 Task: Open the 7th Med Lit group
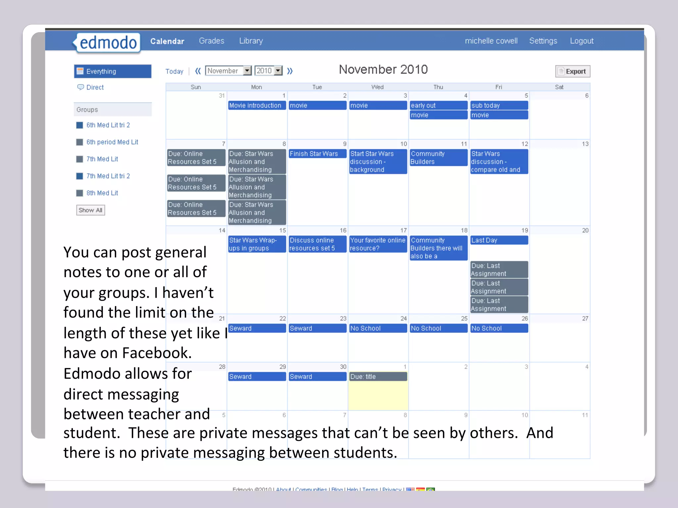[102, 159]
